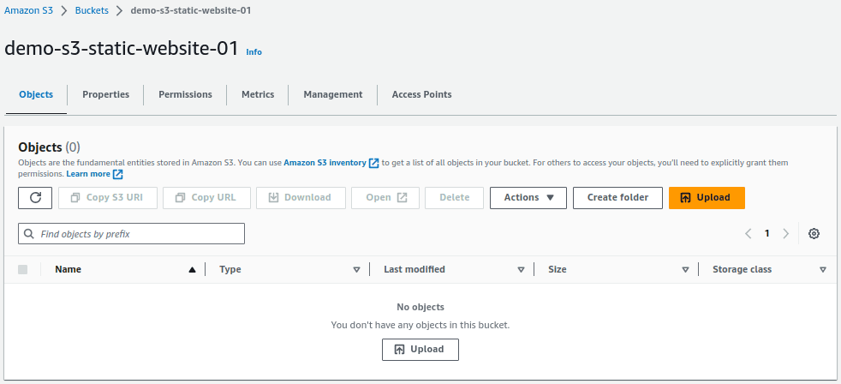Viewport: 841px width, 384px height.
Task: Click the Size column header
Action: coord(558,270)
